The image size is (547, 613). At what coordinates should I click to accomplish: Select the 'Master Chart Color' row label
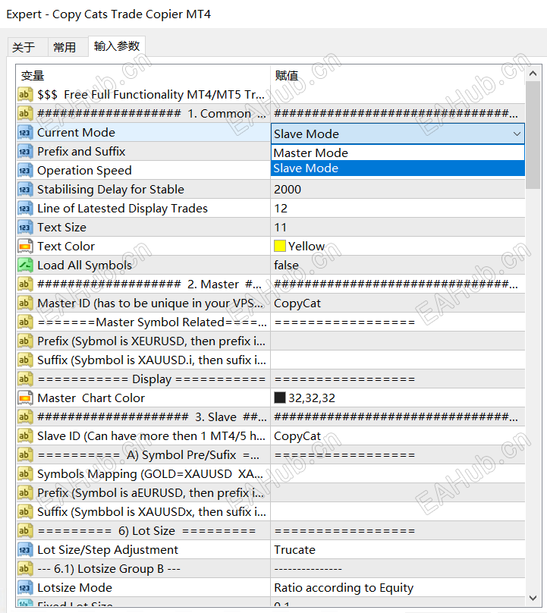tap(91, 398)
